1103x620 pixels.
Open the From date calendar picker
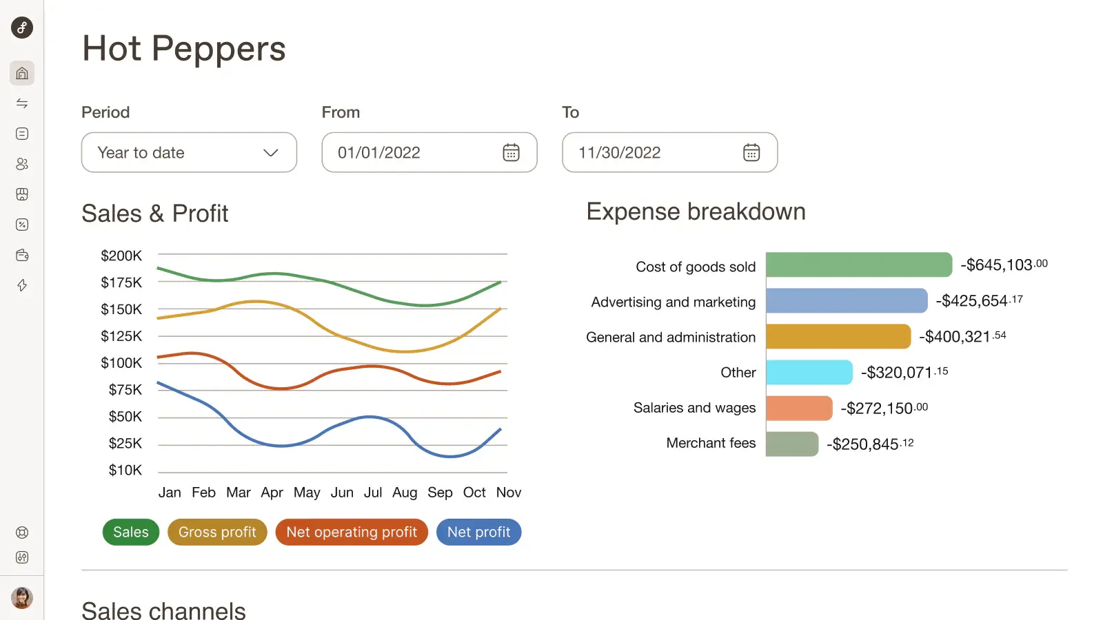511,152
